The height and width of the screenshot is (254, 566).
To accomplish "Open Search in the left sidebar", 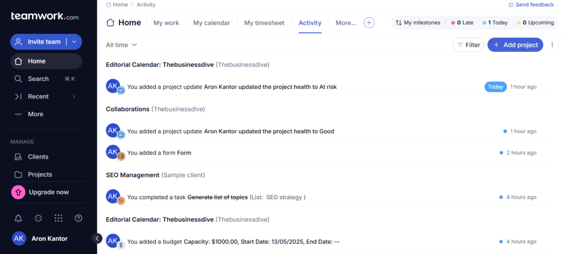I will (x=46, y=79).
